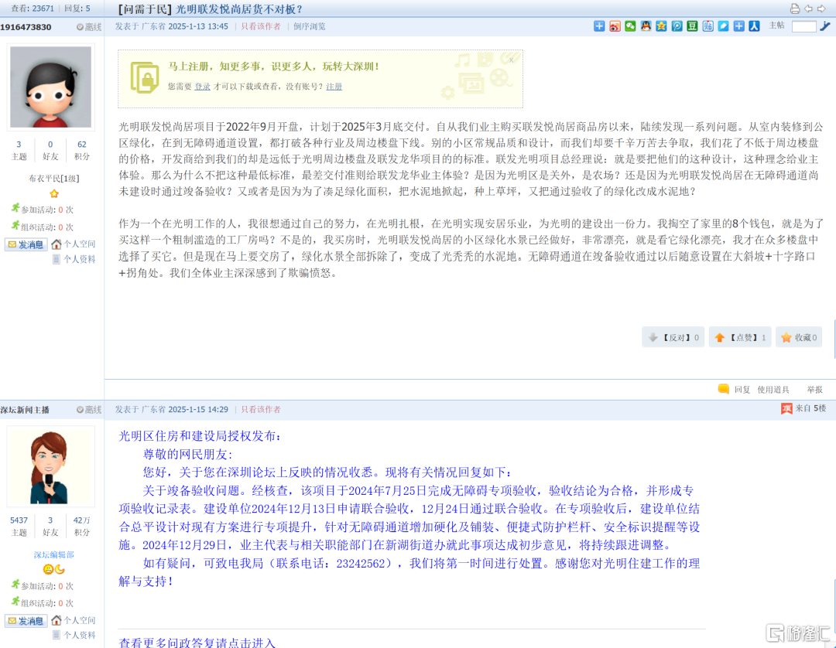The width and height of the screenshot is (836, 648).
Task: Share to Qzone star icon
Action: pyautogui.click(x=661, y=26)
